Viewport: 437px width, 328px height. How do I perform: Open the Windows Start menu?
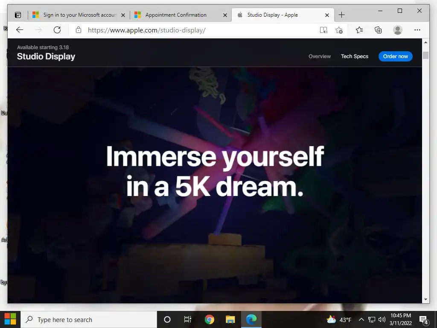coord(10,319)
